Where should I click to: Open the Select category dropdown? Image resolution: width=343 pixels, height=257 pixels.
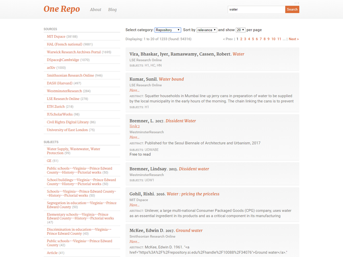pos(168,30)
